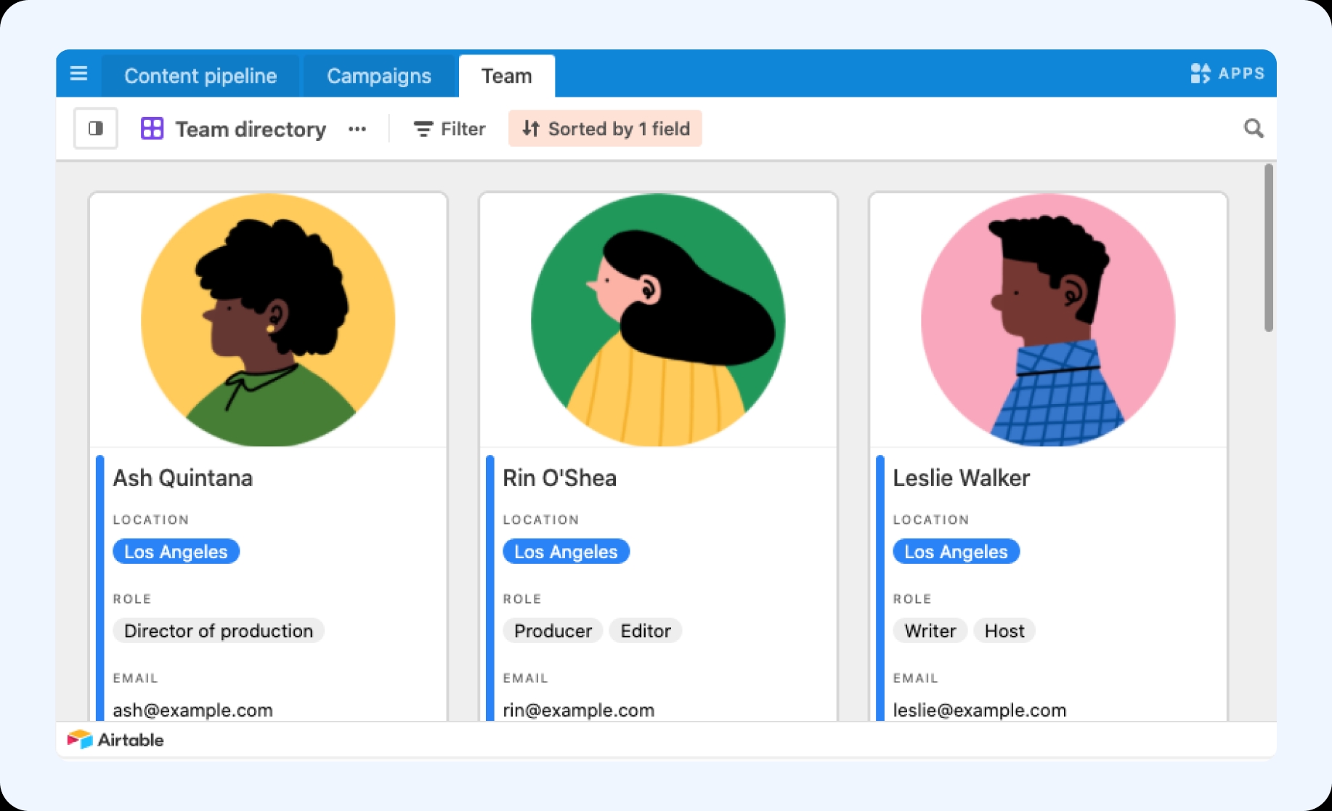Viewport: 1332px width, 811px height.
Task: Click the filter lines icon
Action: pyautogui.click(x=423, y=129)
